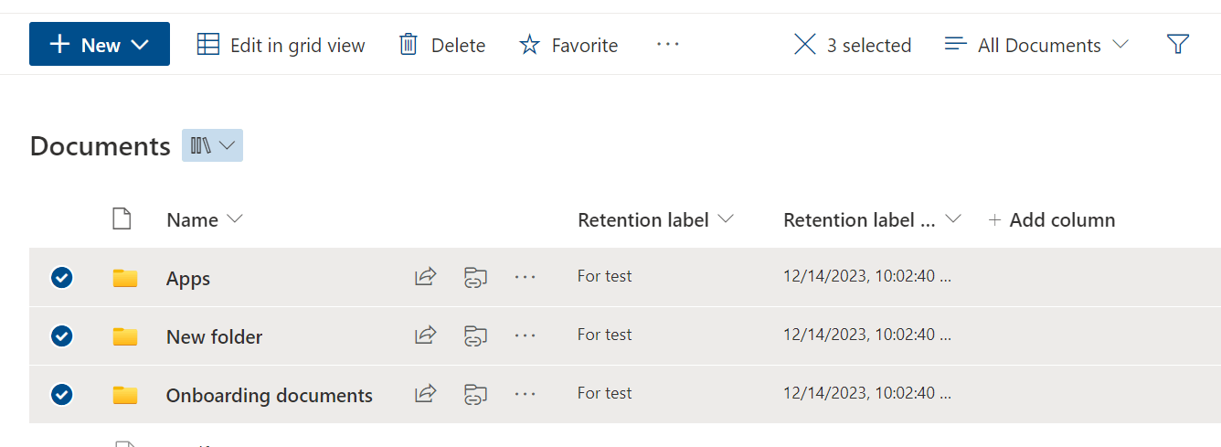Click the Apps folder icon

click(125, 278)
